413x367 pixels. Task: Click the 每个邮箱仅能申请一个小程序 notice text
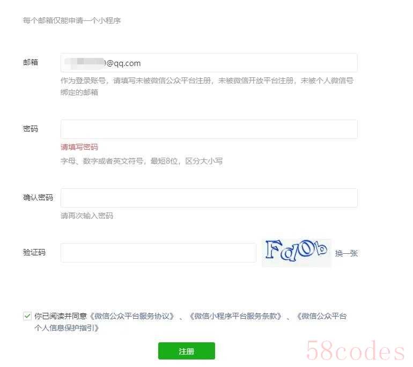point(72,20)
